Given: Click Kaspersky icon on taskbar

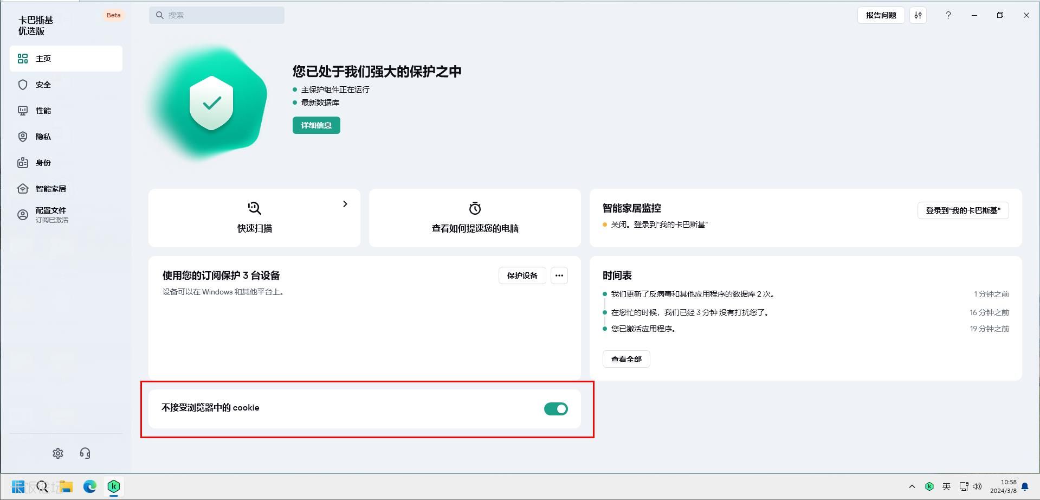Looking at the screenshot, I should point(114,486).
